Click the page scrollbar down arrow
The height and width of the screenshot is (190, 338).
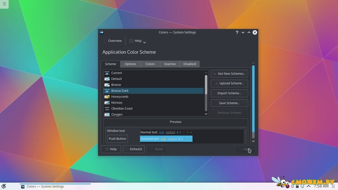tap(253, 141)
